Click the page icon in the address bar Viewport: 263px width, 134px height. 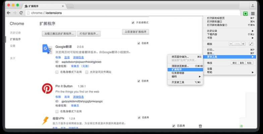[28, 13]
